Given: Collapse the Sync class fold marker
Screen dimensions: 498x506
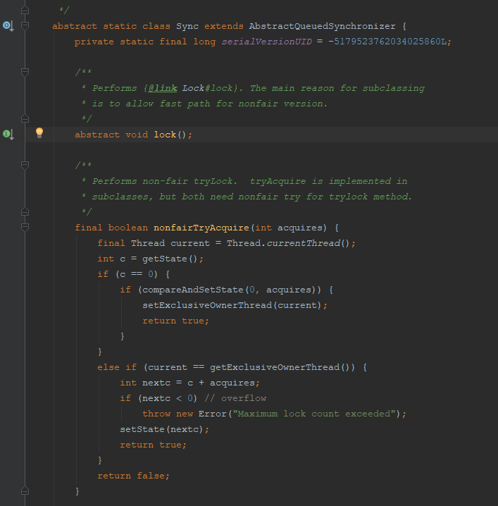Looking at the screenshot, I should [26, 26].
